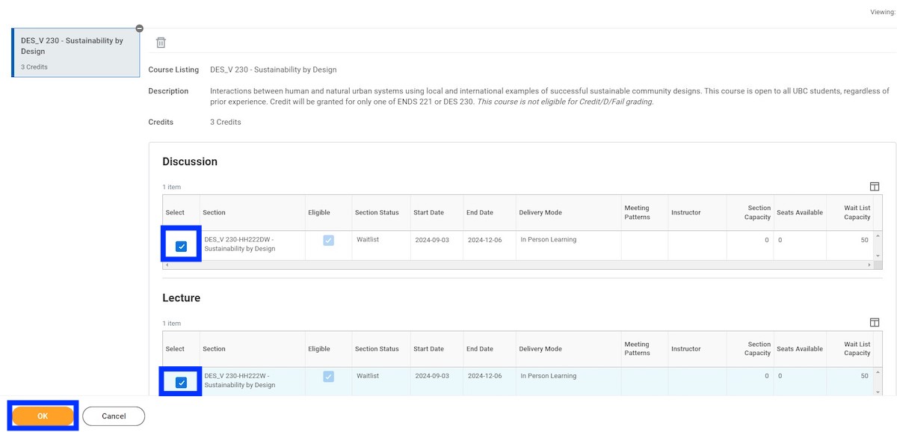Click lecture section link DES_V 230-HH222W
The width and height of the screenshot is (897, 432).
click(x=238, y=380)
